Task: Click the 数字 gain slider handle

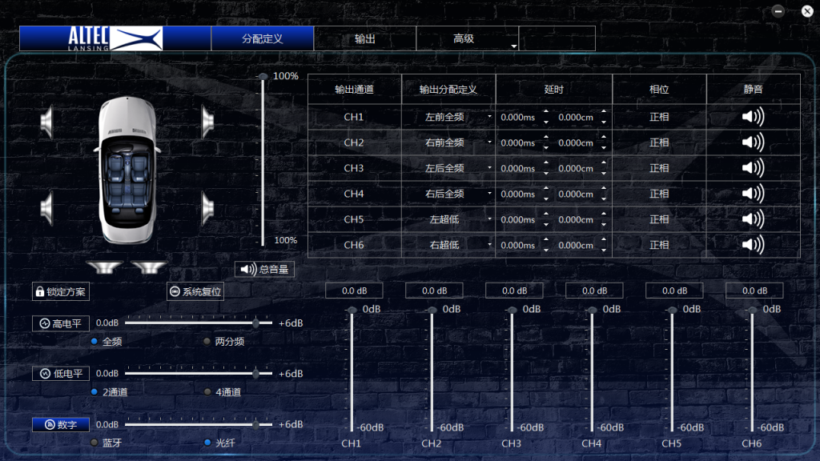Action: (x=255, y=424)
